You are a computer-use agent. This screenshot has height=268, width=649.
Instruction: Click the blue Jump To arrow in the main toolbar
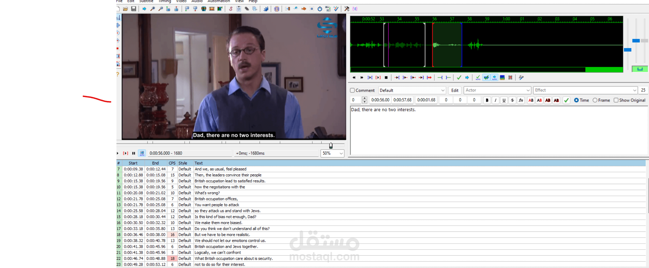(144, 9)
